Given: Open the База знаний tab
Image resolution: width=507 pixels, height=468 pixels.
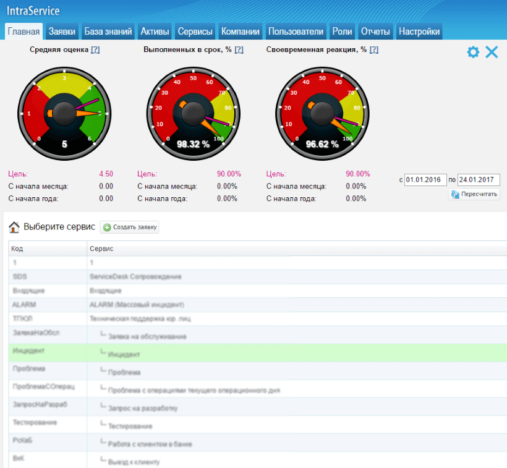Looking at the screenshot, I should 108,32.
